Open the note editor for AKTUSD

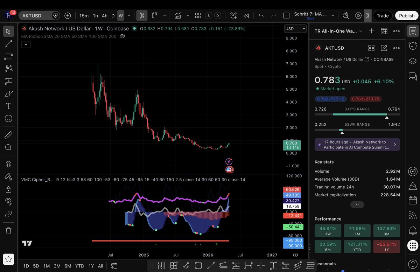[x=384, y=48]
